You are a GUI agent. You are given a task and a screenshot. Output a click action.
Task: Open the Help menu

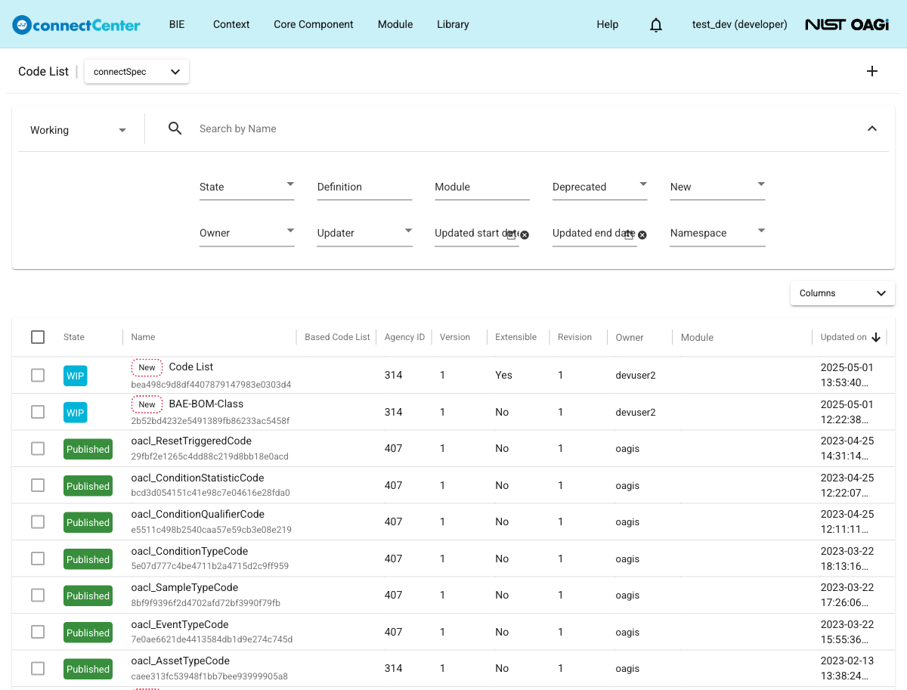click(x=608, y=24)
